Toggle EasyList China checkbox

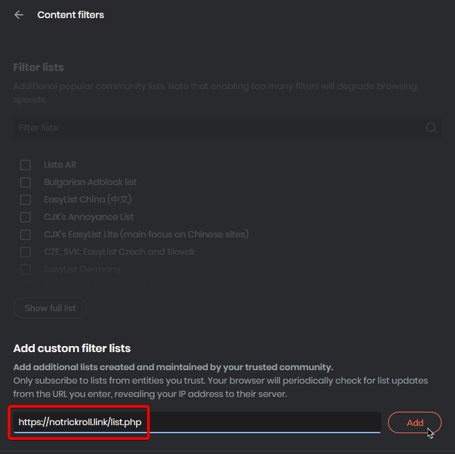(25, 200)
